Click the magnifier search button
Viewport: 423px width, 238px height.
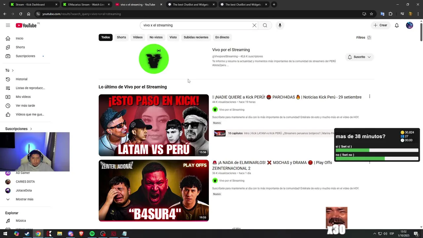[x=265, y=25]
